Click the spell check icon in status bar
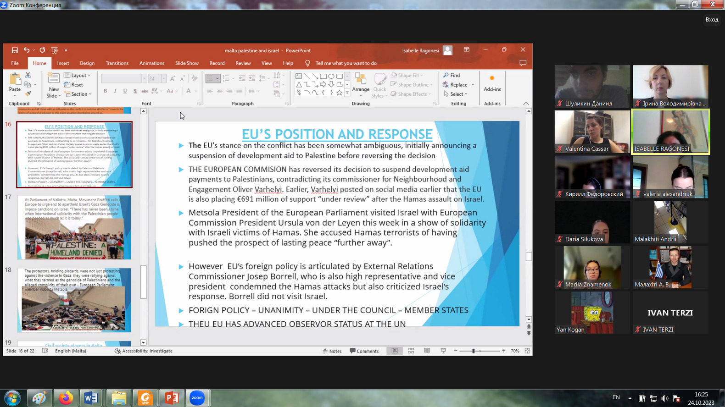Viewport: 725px width, 407px height. (45, 351)
